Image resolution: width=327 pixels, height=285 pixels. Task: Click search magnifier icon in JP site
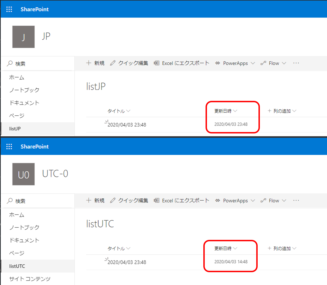(x=9, y=64)
